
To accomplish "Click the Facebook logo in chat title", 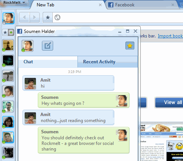I will click(20, 31).
